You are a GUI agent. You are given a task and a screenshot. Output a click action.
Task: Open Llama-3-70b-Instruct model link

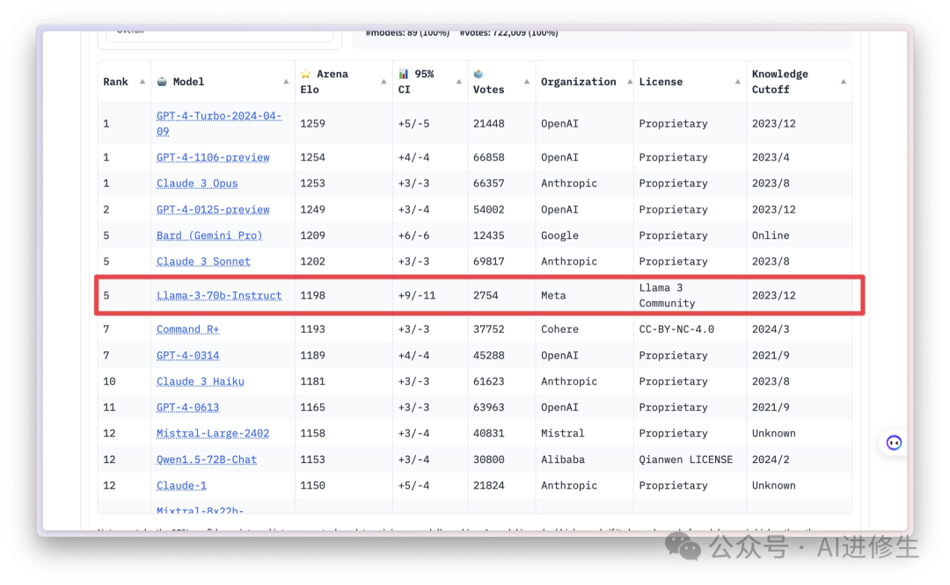(x=219, y=295)
